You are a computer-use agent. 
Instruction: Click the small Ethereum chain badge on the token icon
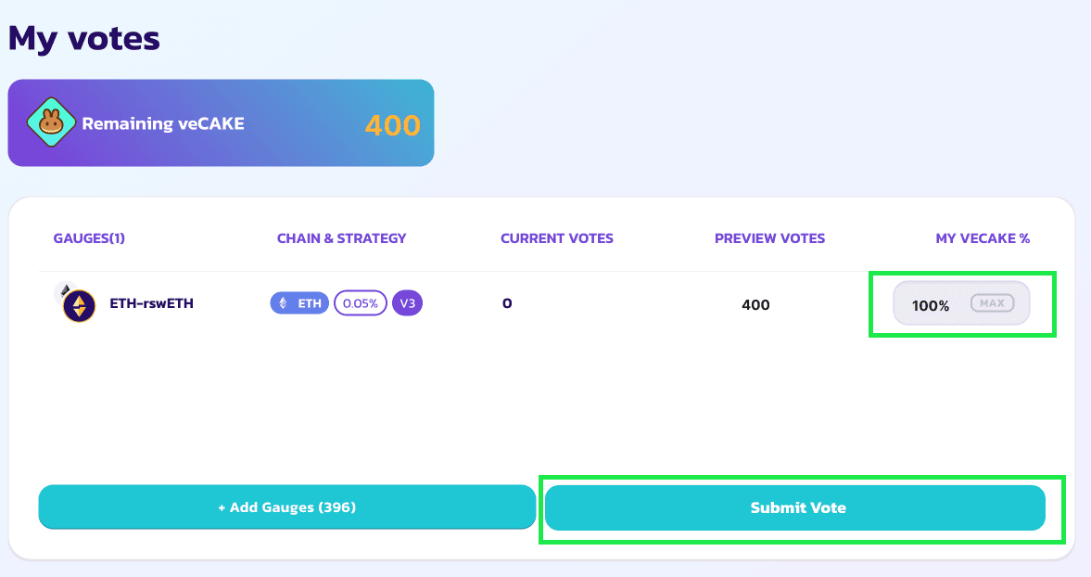(62, 290)
